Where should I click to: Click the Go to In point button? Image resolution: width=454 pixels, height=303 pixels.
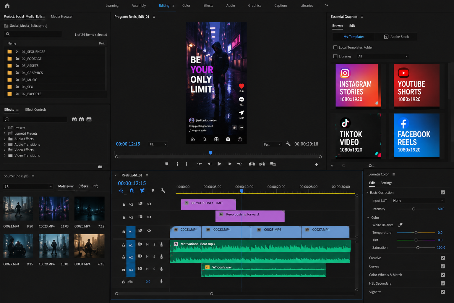tap(200, 164)
